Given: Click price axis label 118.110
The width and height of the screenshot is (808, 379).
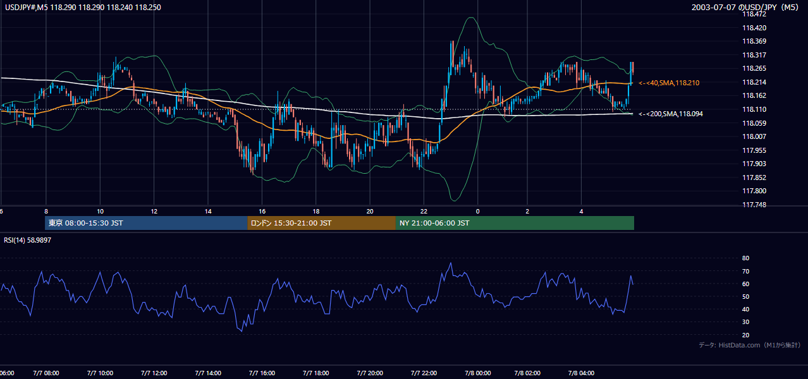Looking at the screenshot, I should point(755,109).
